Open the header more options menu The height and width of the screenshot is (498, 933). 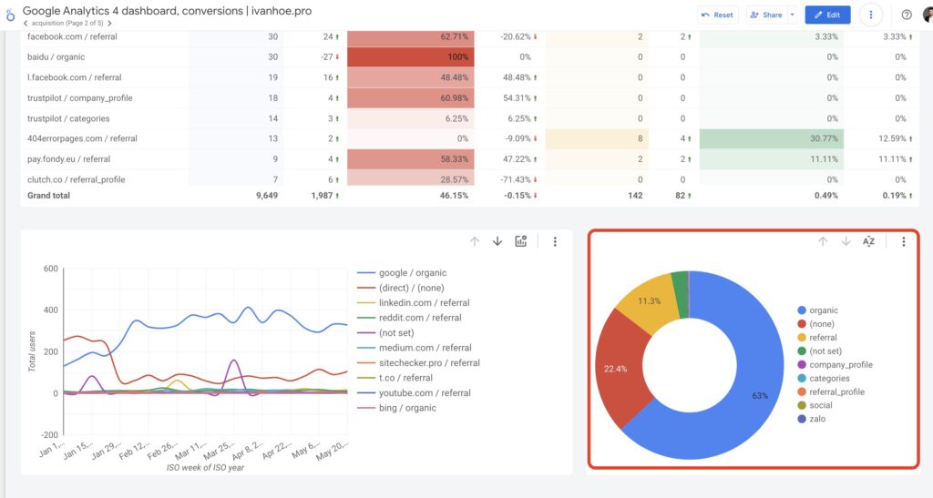click(x=872, y=15)
